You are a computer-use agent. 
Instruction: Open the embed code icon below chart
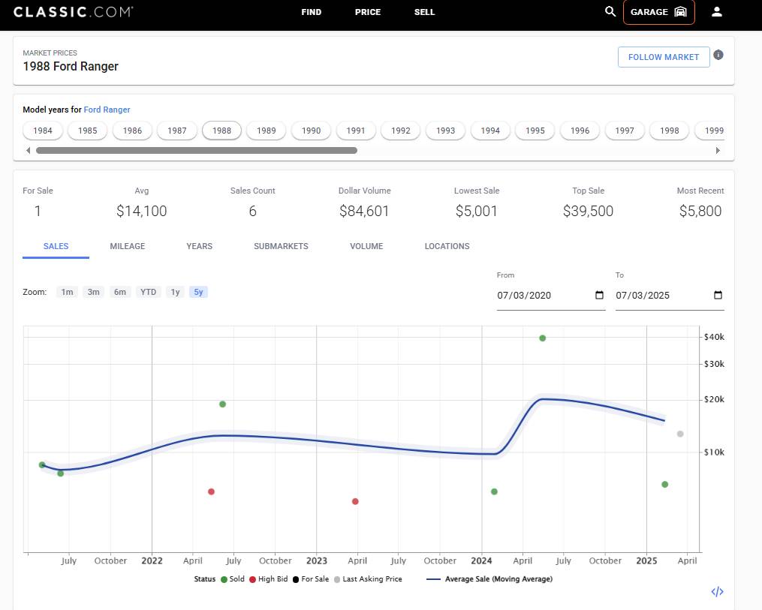(x=717, y=592)
